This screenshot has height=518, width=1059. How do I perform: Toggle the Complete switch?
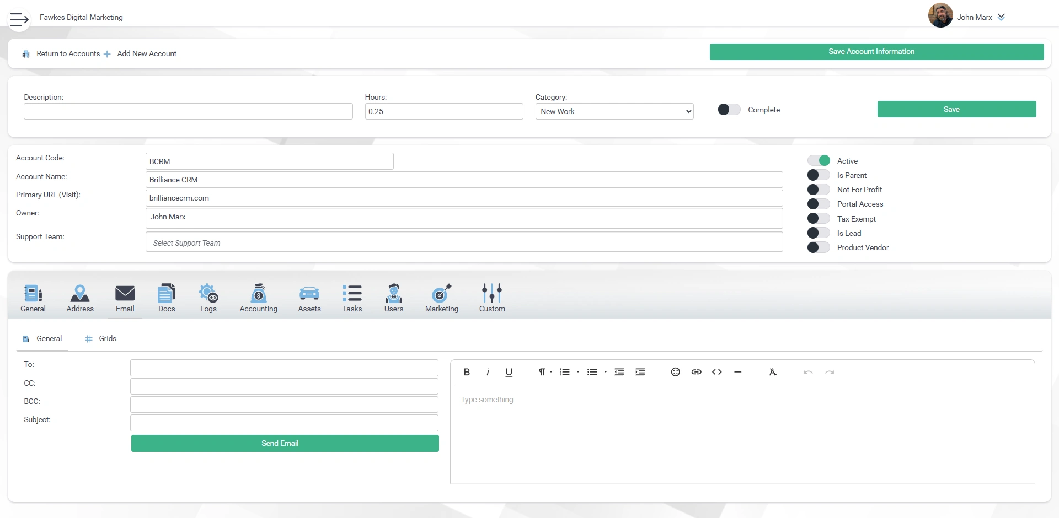[728, 109]
